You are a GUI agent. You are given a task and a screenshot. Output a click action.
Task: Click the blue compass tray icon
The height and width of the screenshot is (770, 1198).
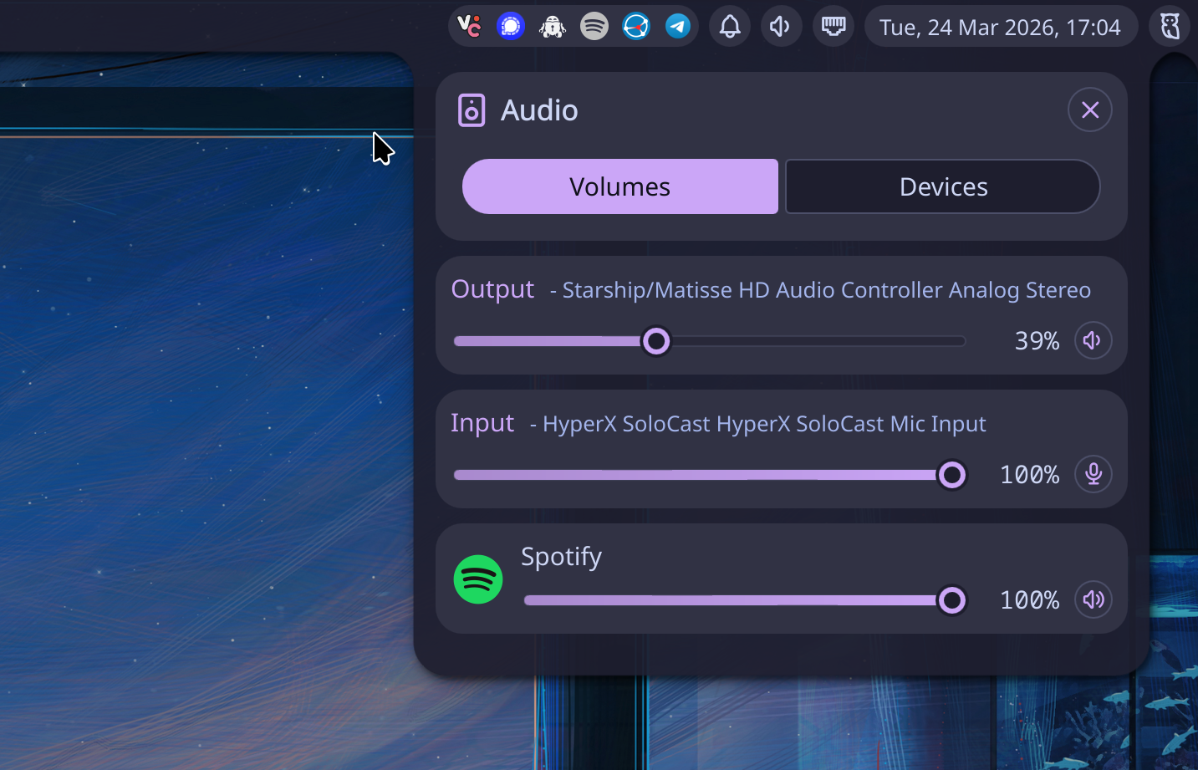(635, 27)
